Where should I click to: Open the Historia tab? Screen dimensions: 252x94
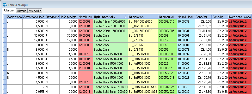[x=22, y=11]
